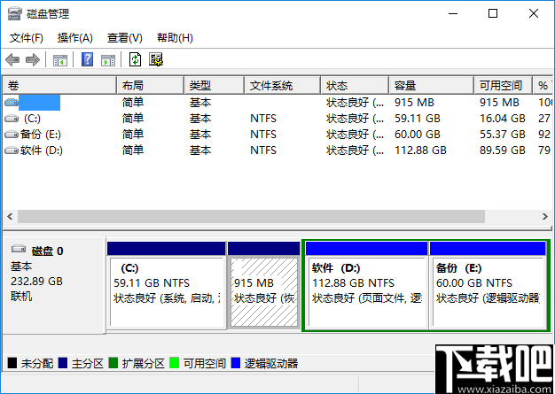Click the left arrow of horizontal scrollbar
This screenshot has width=555, height=394.
[11, 216]
